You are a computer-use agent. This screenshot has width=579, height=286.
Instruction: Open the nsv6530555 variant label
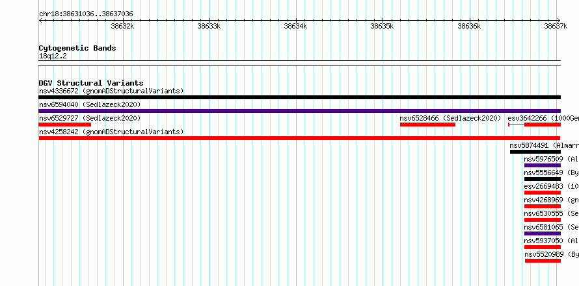click(x=551, y=213)
